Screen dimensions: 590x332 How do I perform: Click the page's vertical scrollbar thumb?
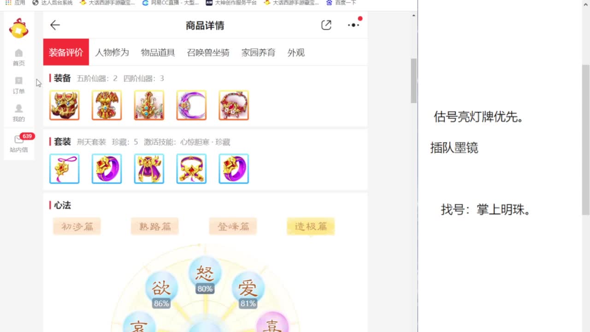(413, 81)
